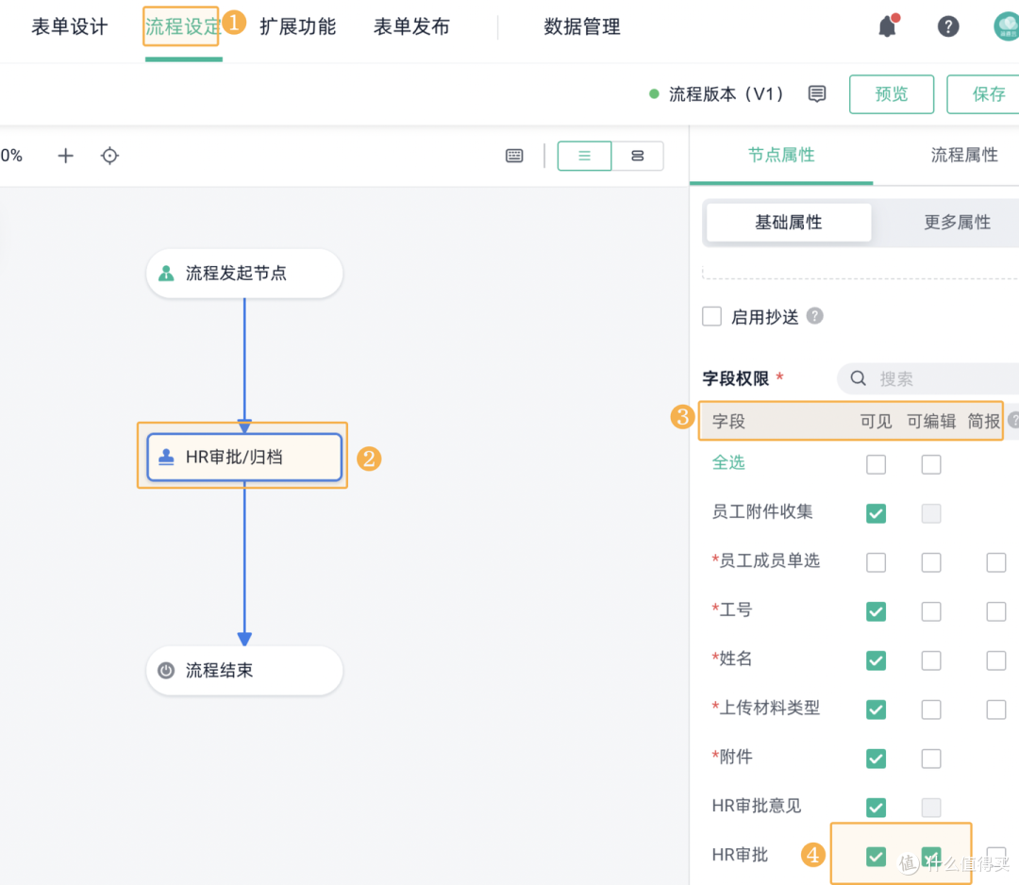Click the 员工附件收集 field name

pos(762,512)
